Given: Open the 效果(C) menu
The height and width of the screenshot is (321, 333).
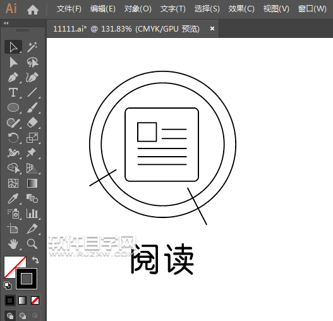Looking at the screenshot, I should pos(241,9).
